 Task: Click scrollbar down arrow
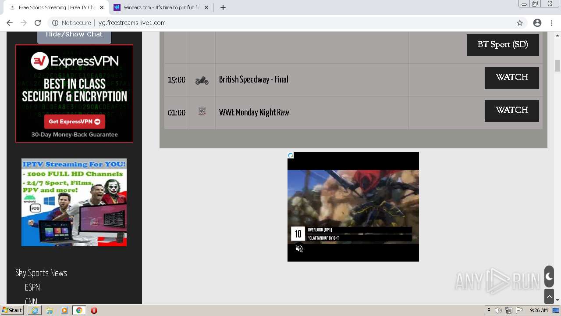[557, 300]
